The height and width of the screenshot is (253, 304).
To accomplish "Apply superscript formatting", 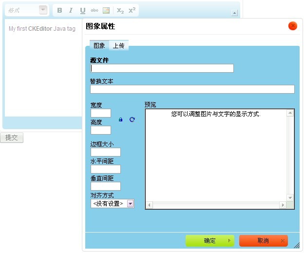I will pos(132,10).
